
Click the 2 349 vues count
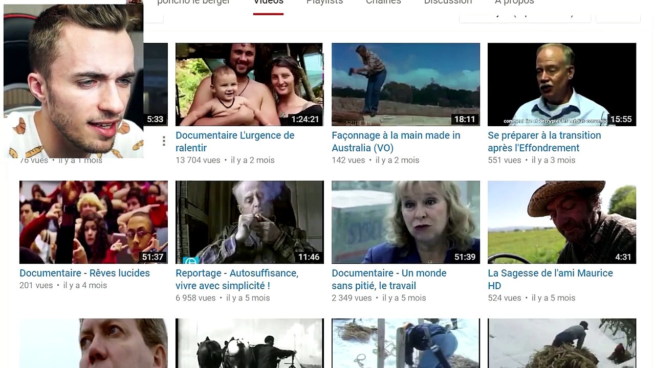click(x=352, y=298)
